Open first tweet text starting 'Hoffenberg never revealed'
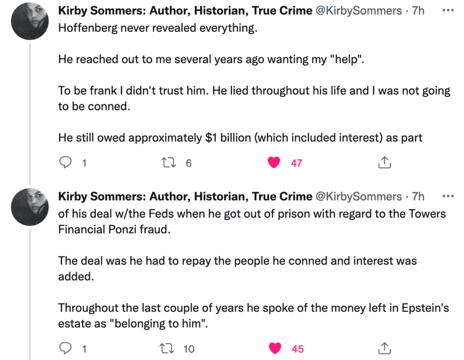Viewport: 464px width, 360px height. 157,28
